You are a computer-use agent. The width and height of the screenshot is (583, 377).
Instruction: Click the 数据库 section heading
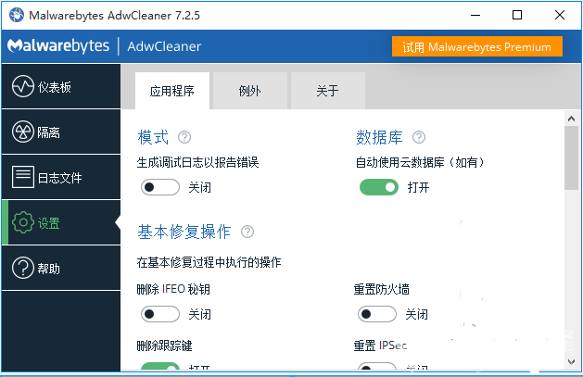pos(380,137)
